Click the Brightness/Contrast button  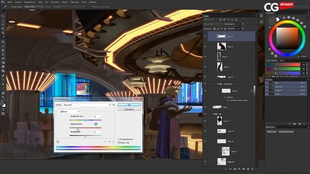[286, 131]
